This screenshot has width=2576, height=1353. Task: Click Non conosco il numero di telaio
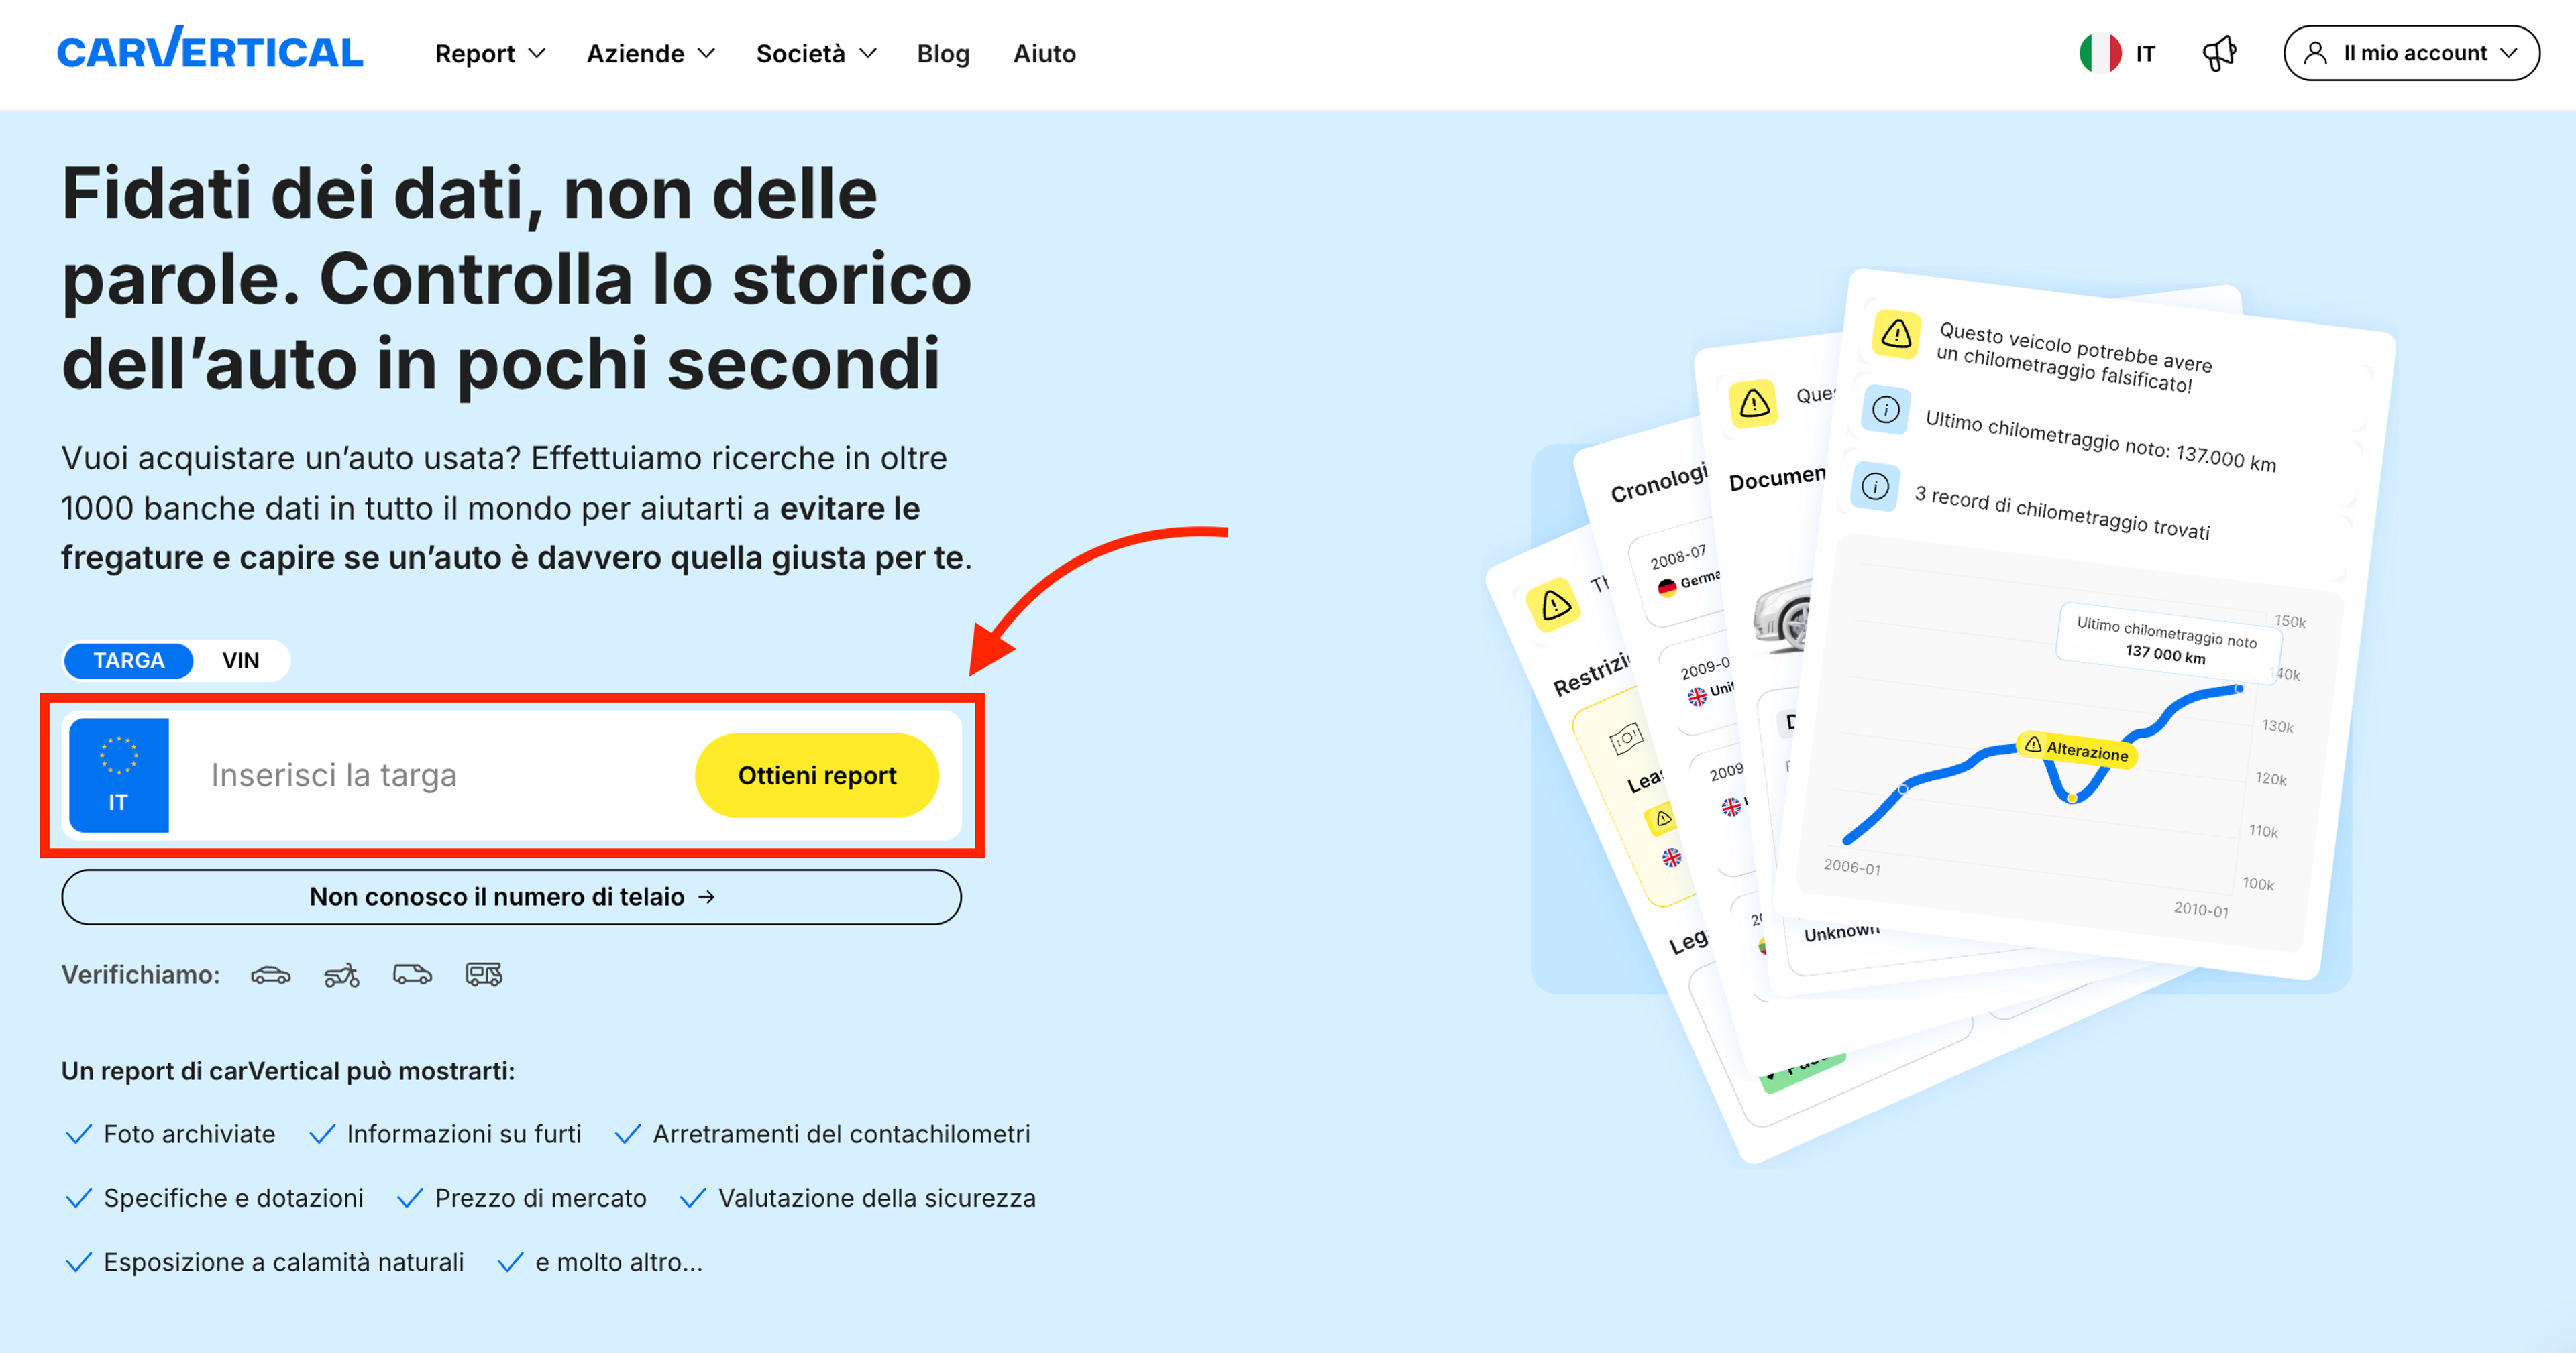click(x=511, y=897)
